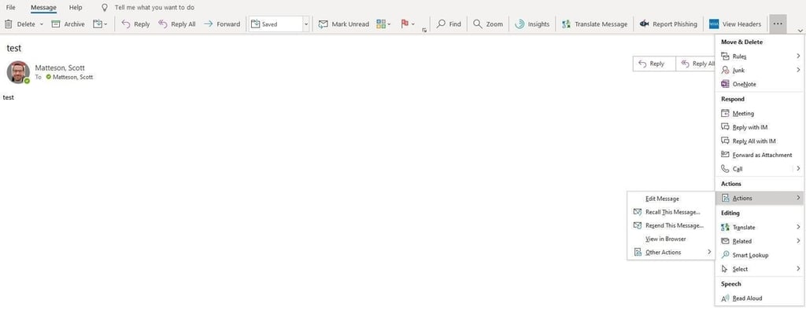This screenshot has height=329, width=806.
Task: Choose Recall This Message from submenu
Action: (672, 212)
